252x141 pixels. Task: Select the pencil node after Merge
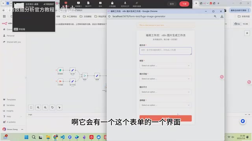pyautogui.click(x=97, y=76)
